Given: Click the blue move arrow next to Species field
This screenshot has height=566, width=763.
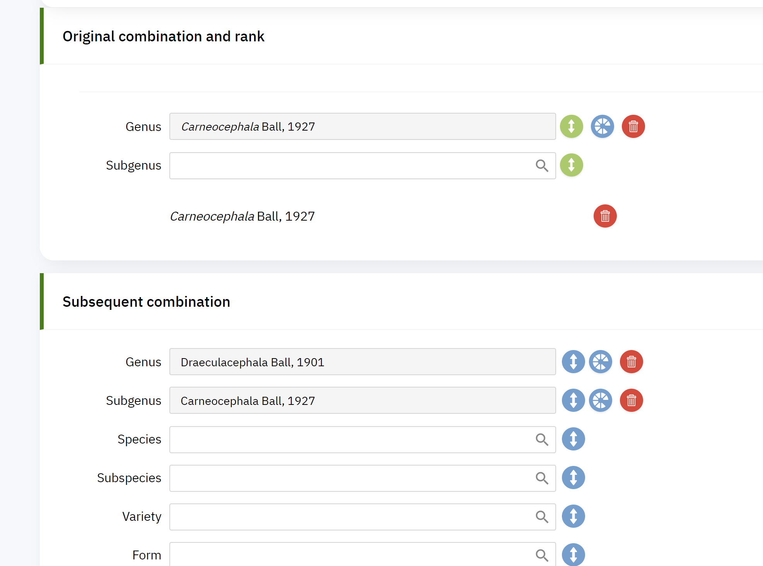Looking at the screenshot, I should pos(573,439).
